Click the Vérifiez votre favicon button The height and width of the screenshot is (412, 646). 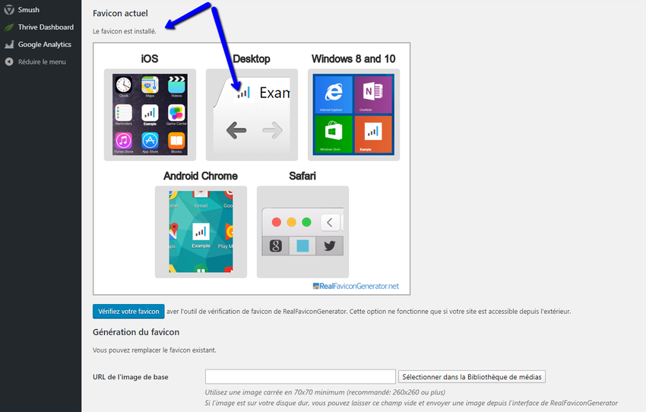tap(128, 312)
